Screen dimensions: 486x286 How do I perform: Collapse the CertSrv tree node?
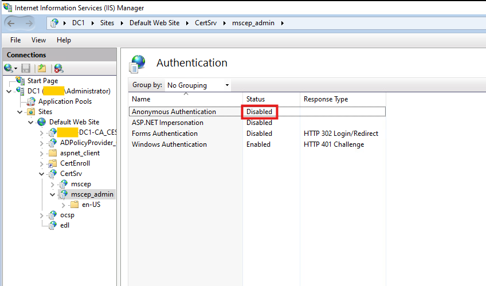click(x=42, y=174)
